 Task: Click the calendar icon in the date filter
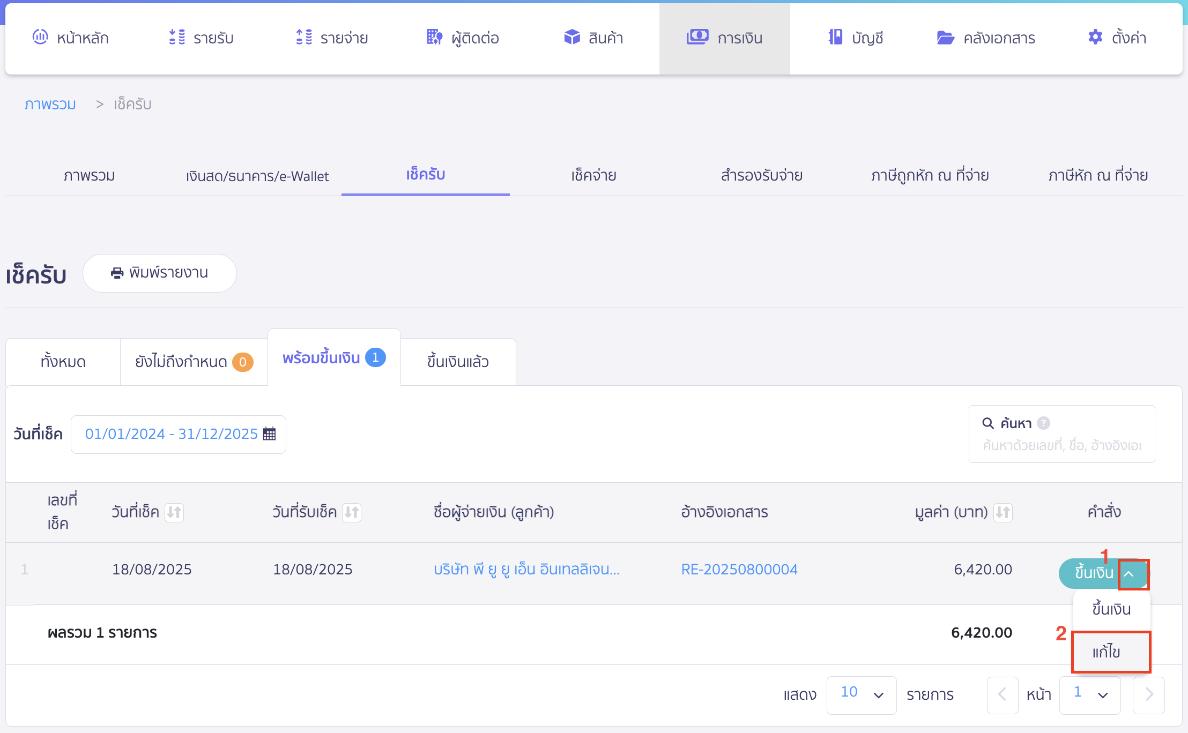coord(270,433)
